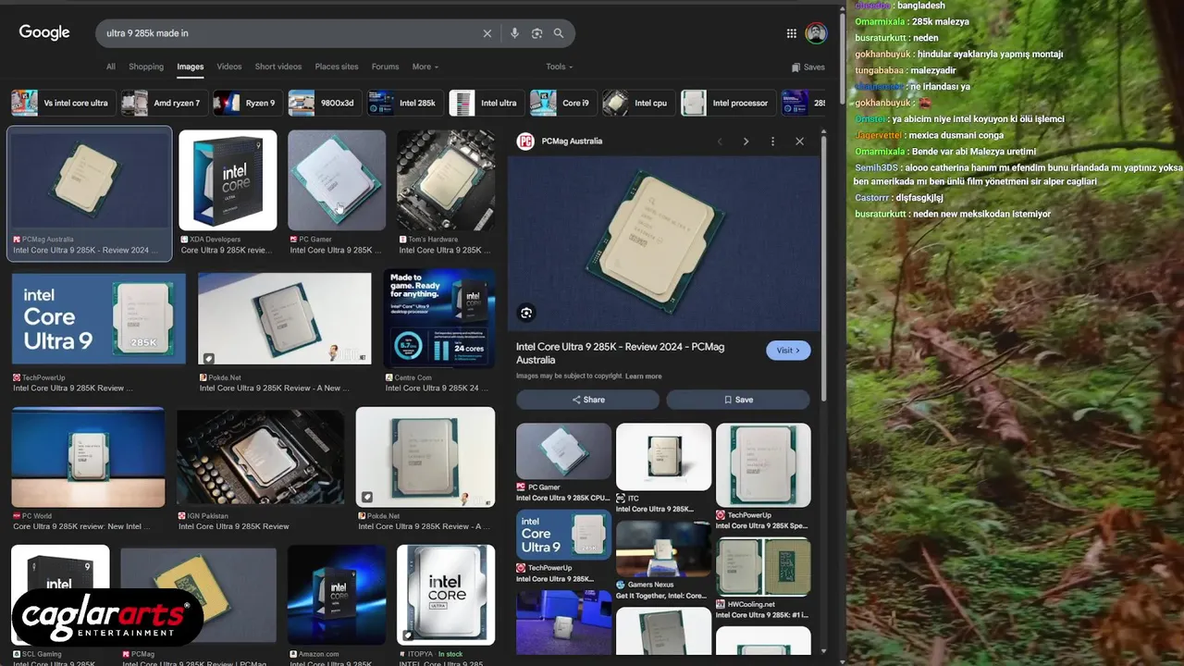Open the Google apps grid

point(792,33)
